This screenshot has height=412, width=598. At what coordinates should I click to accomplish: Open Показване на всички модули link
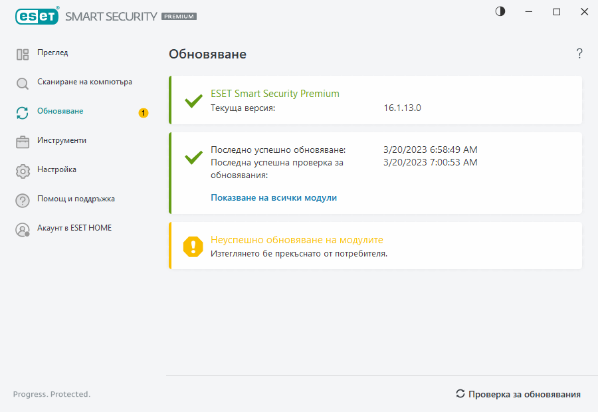tap(274, 197)
